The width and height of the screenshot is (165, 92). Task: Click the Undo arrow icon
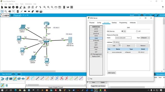click(37, 7)
